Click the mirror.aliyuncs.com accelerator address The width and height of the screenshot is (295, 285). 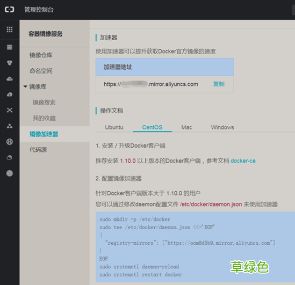[x=151, y=84]
